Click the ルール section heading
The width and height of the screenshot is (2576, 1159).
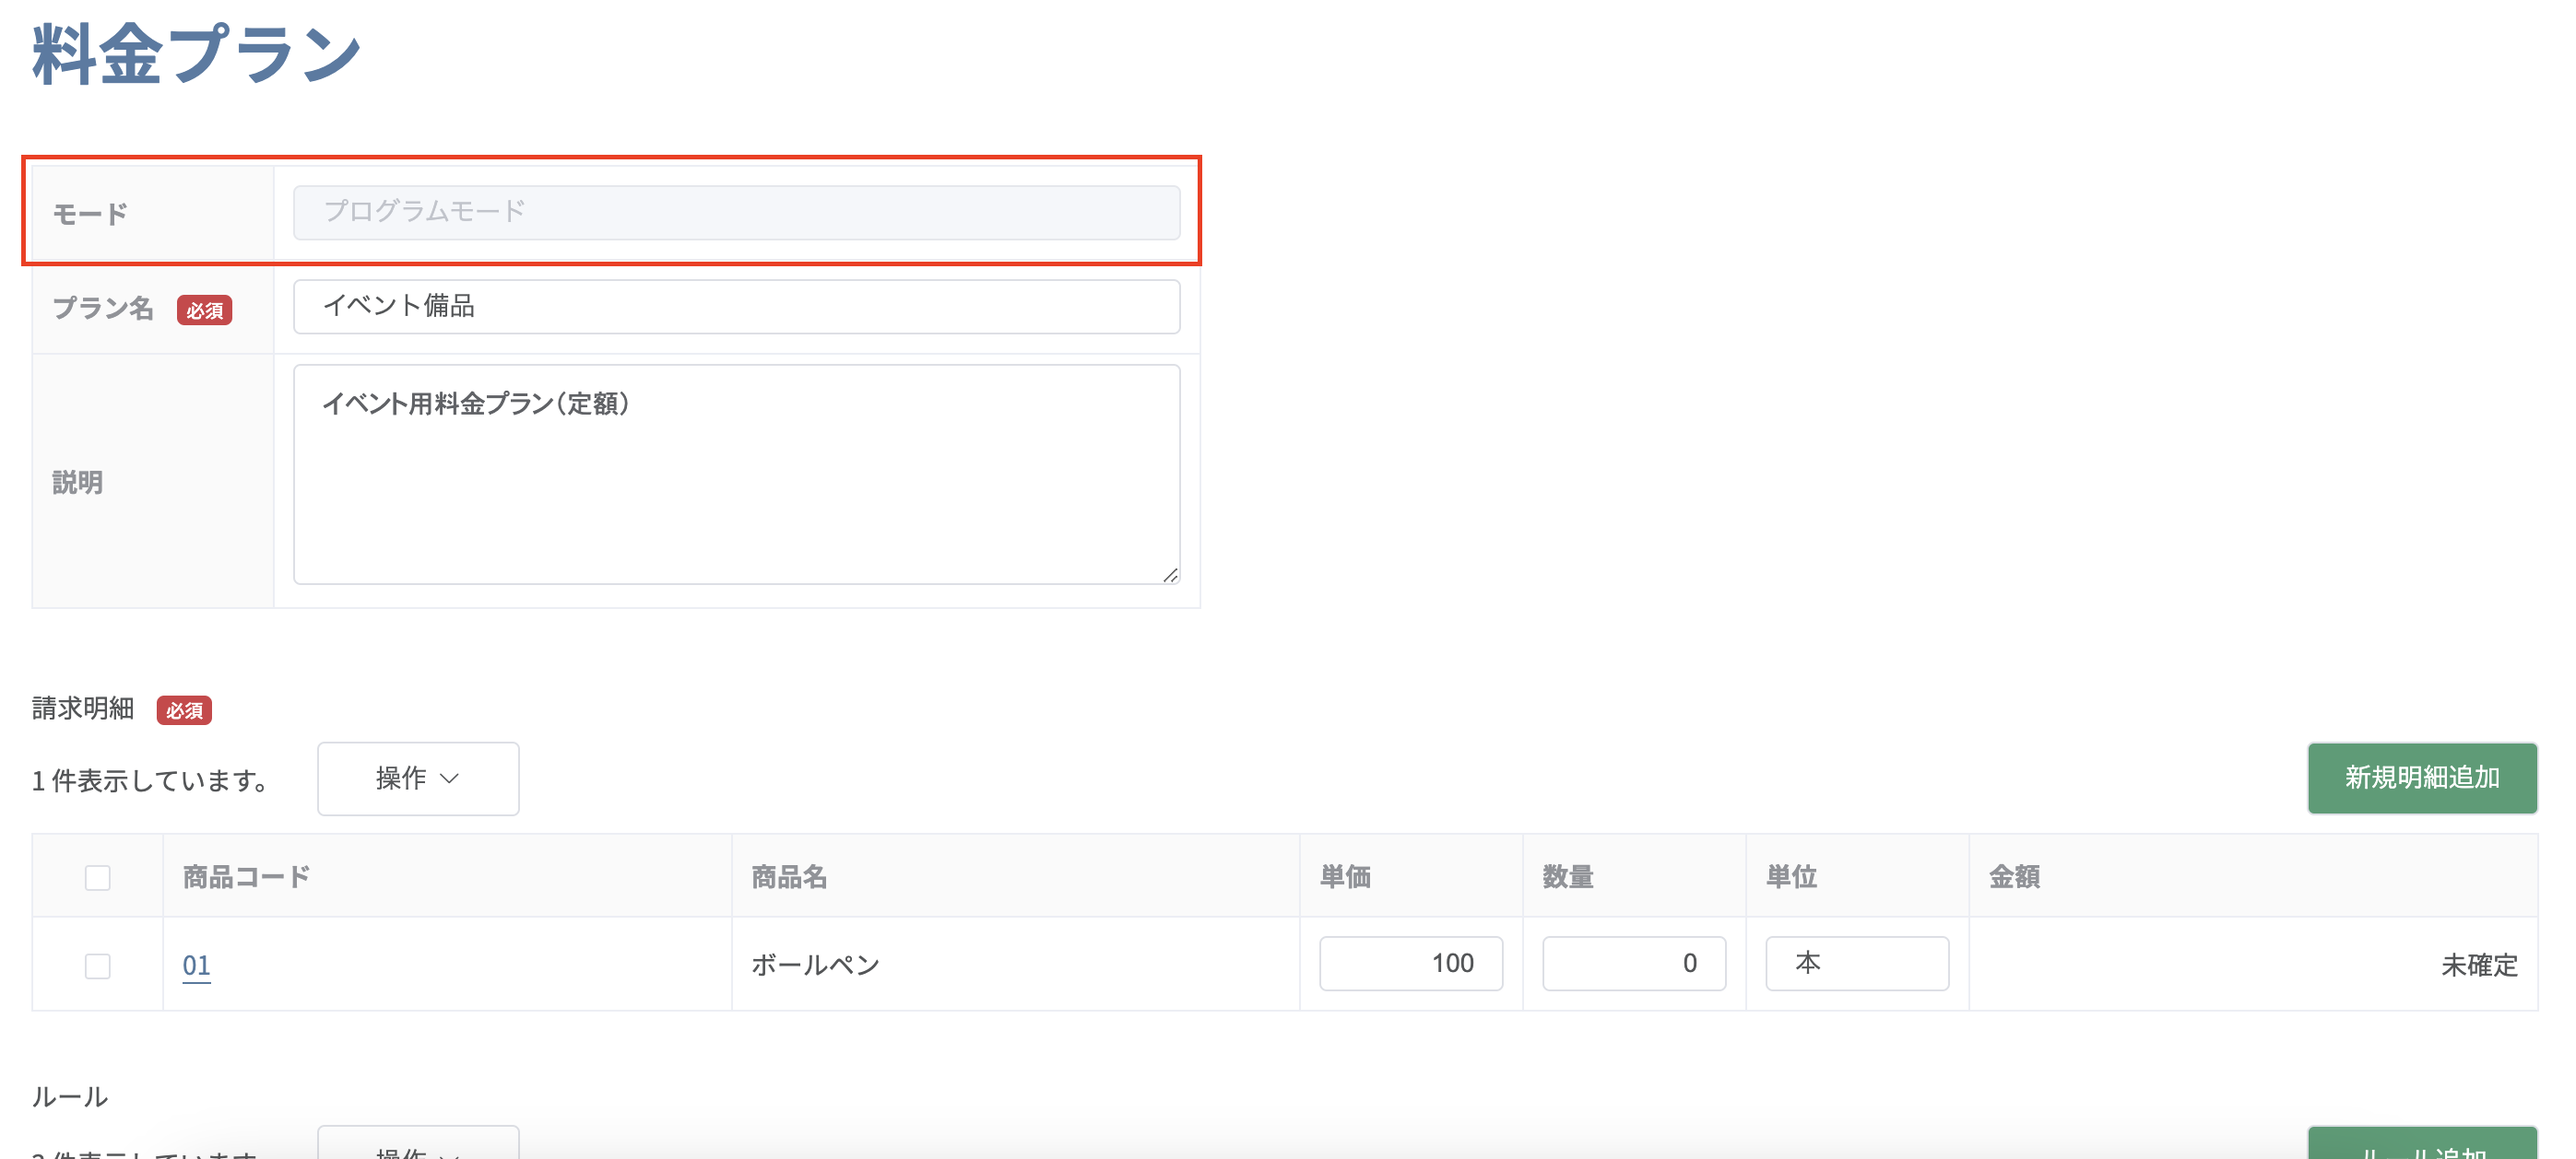[x=70, y=1096]
